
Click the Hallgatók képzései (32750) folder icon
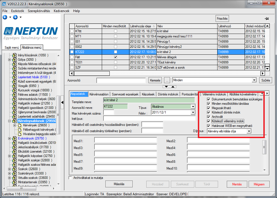(14, 156)
